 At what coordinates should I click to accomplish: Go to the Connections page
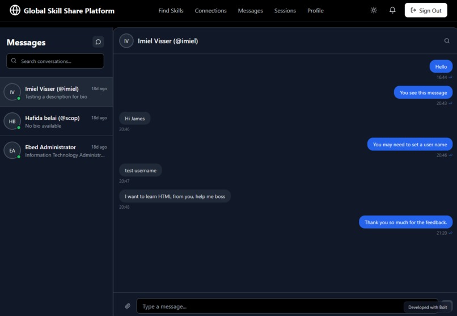(210, 10)
